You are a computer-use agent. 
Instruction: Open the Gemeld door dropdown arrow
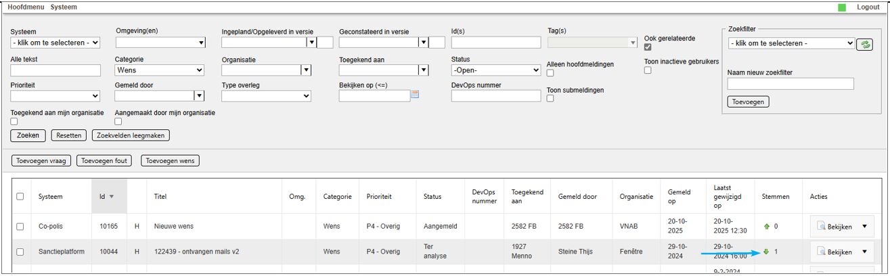click(x=200, y=96)
